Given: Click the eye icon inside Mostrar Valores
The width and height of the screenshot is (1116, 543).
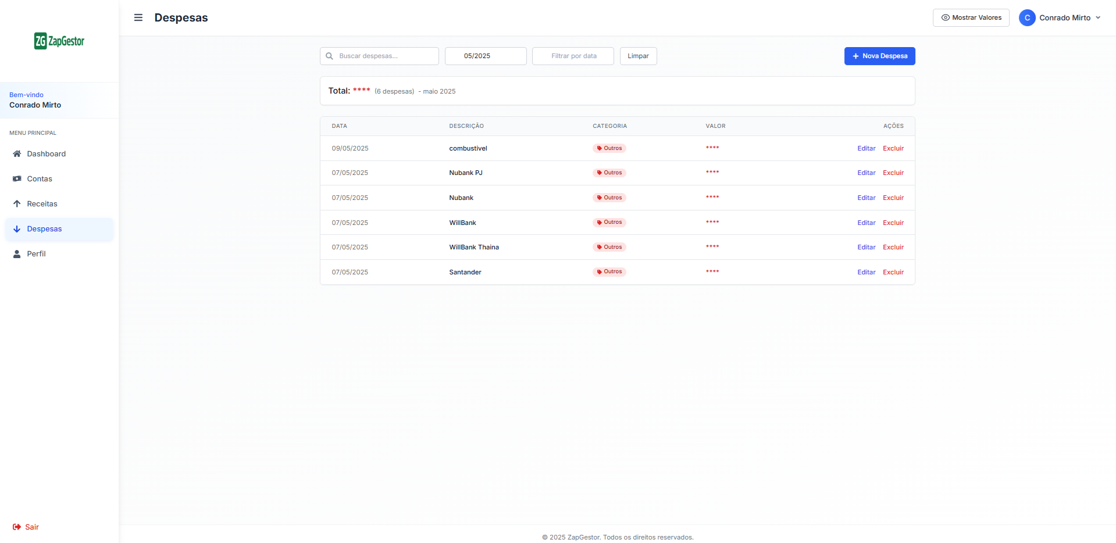Looking at the screenshot, I should pos(944,17).
